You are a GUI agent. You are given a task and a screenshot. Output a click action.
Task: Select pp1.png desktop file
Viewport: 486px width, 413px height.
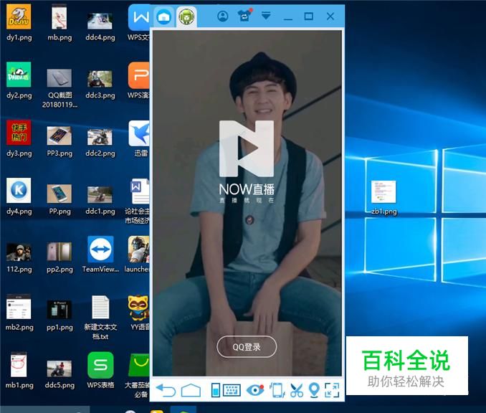tap(59, 315)
